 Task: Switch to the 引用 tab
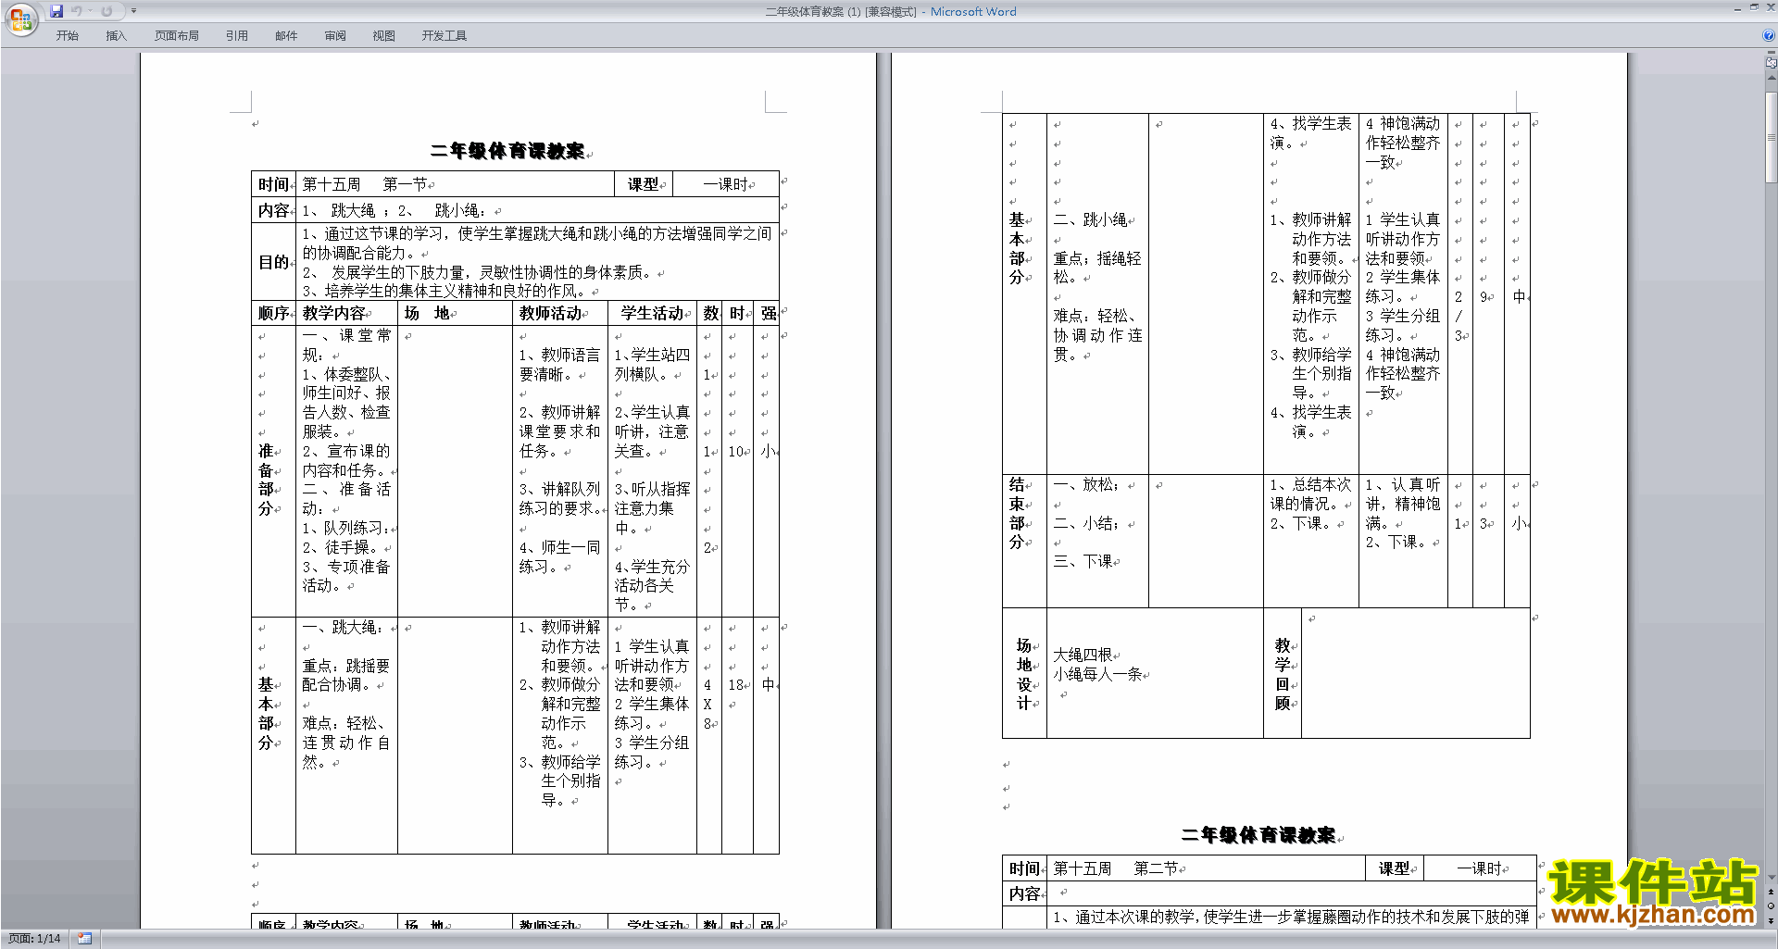pyautogui.click(x=236, y=35)
